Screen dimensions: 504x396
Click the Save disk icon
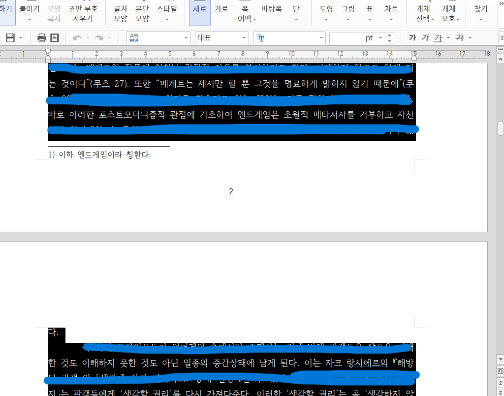[10, 38]
